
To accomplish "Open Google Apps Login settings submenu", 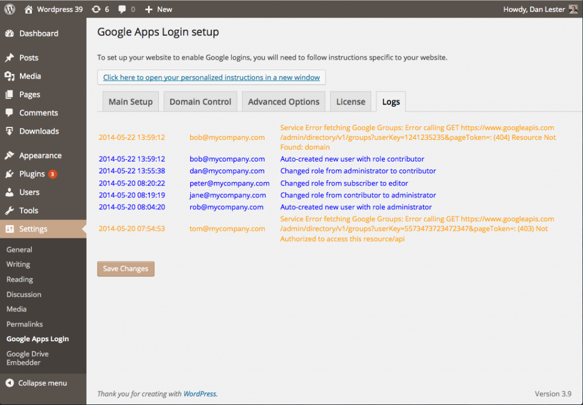I will tap(38, 339).
